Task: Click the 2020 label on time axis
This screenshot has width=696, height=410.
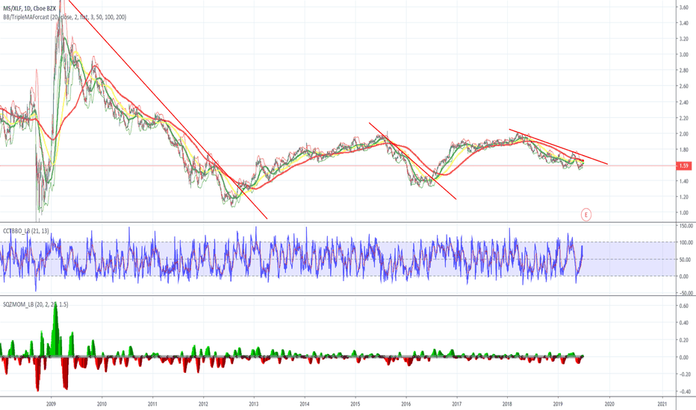Action: click(609, 404)
